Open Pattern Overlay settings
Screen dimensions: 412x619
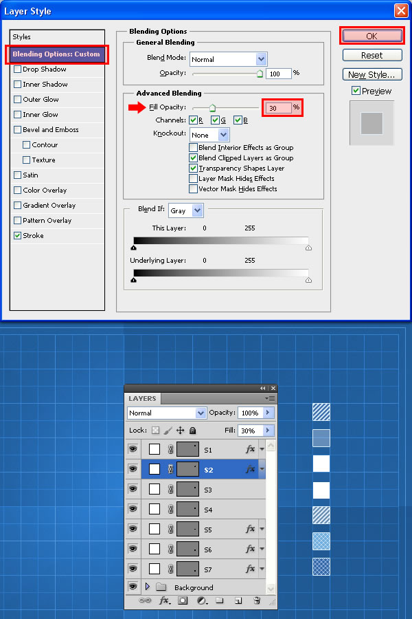47,220
